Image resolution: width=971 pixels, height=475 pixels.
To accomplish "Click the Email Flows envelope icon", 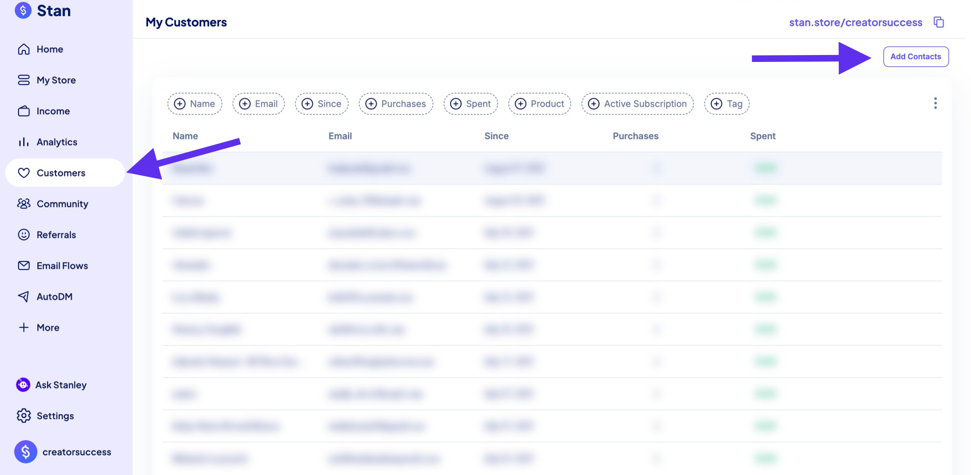I will pyautogui.click(x=24, y=265).
